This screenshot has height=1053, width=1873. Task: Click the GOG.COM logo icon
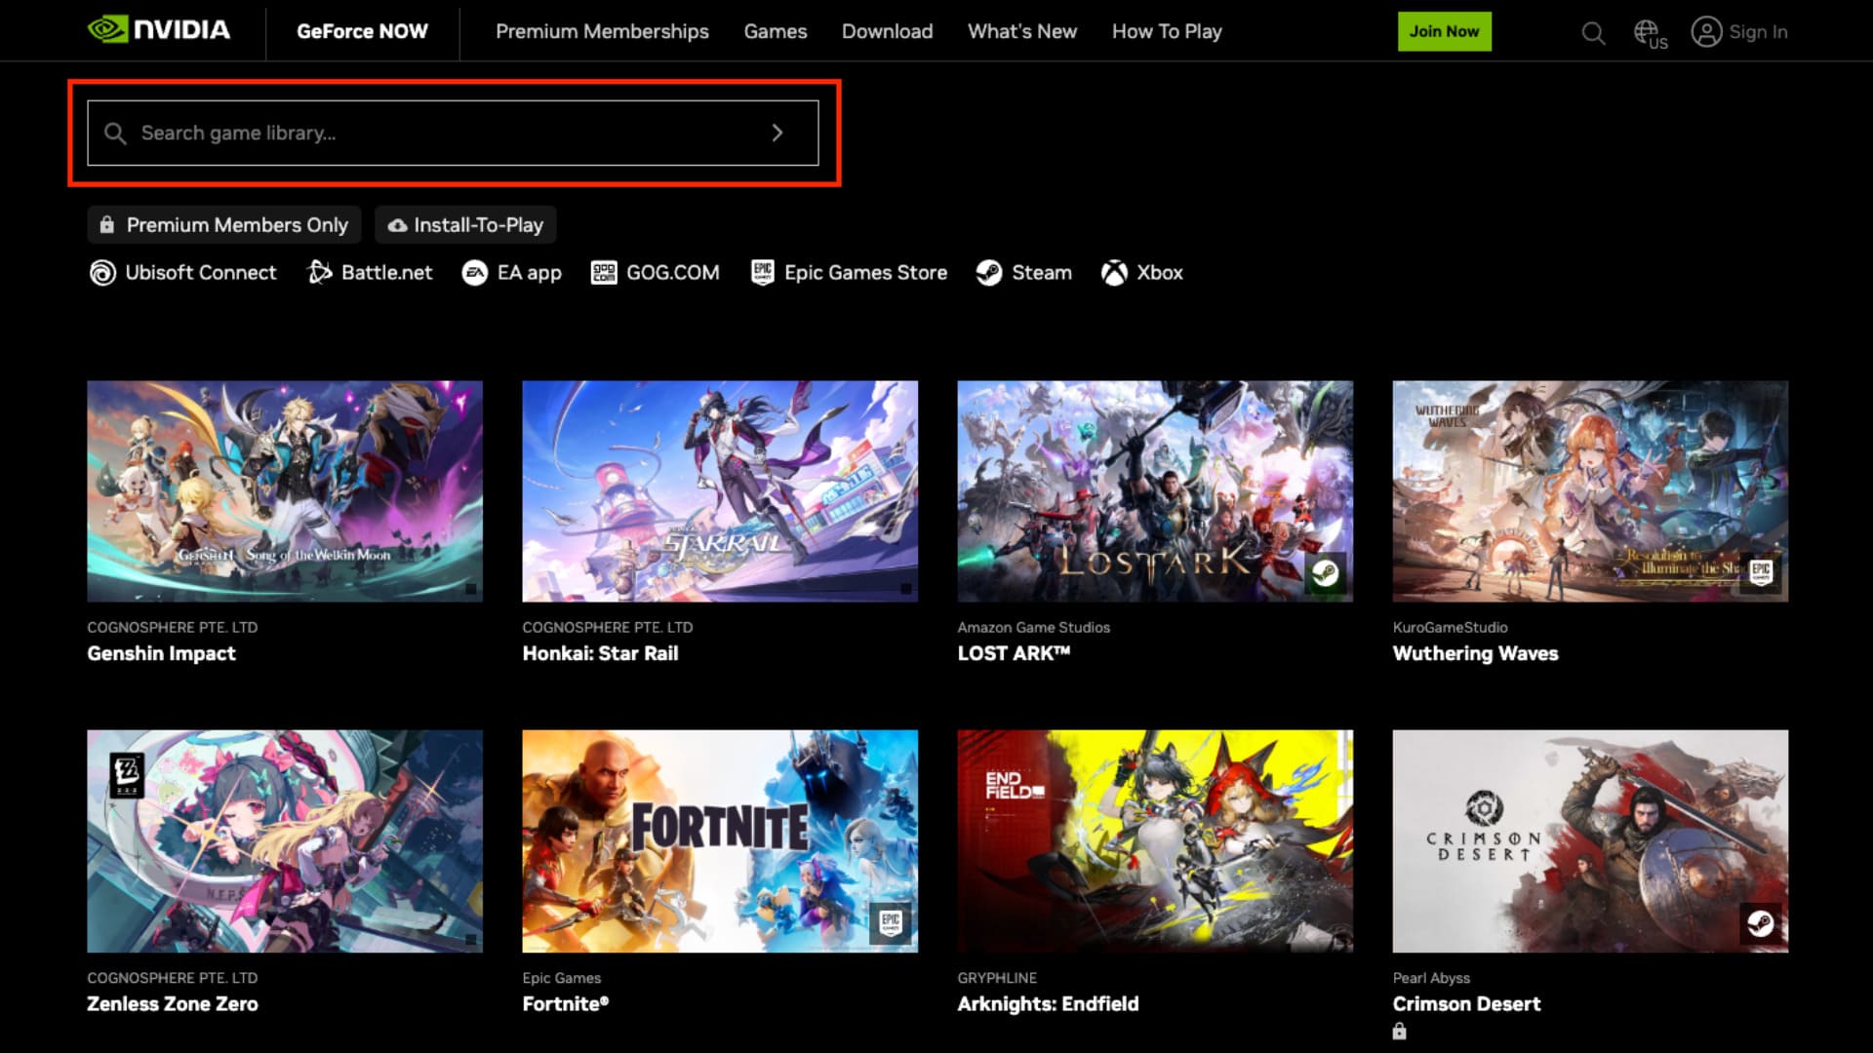[x=604, y=273]
